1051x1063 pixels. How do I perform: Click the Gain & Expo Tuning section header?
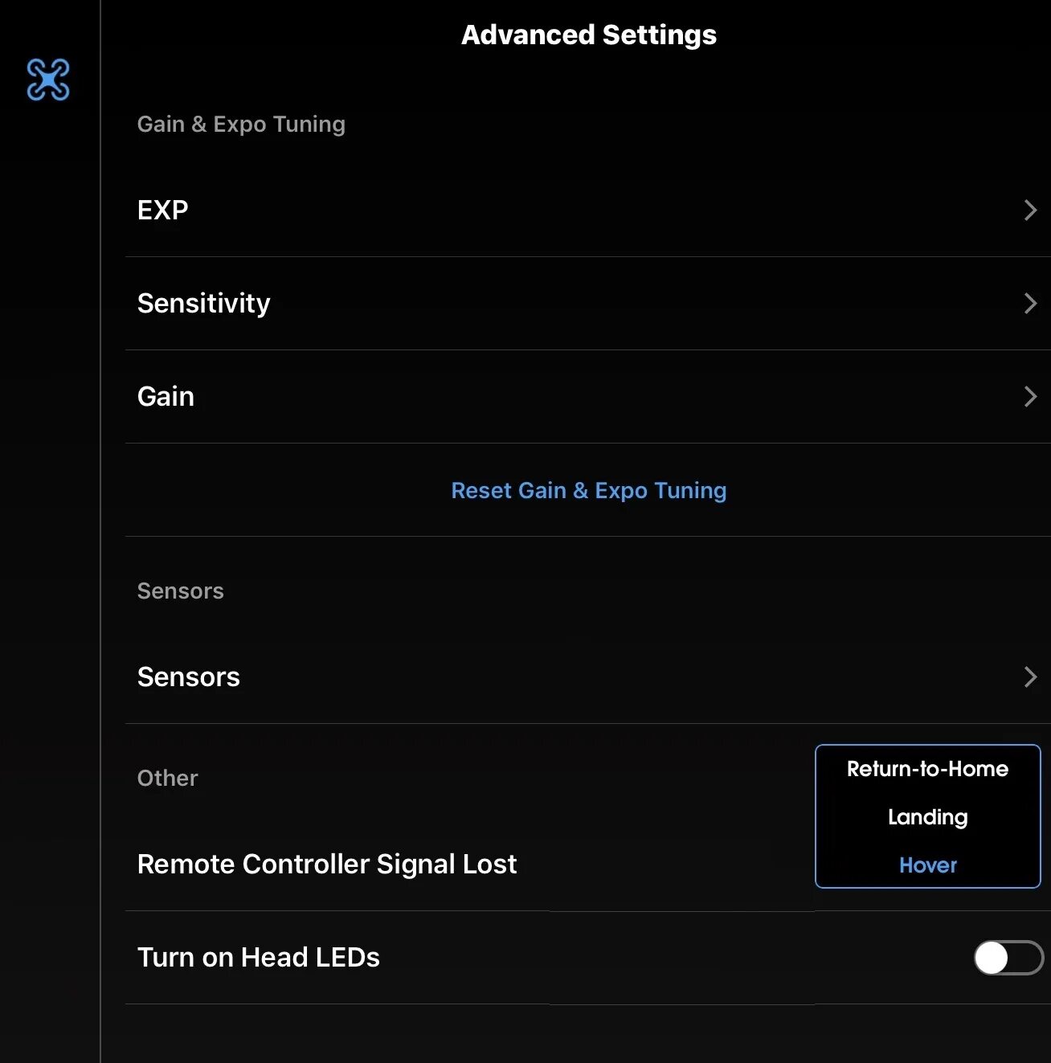pos(241,125)
